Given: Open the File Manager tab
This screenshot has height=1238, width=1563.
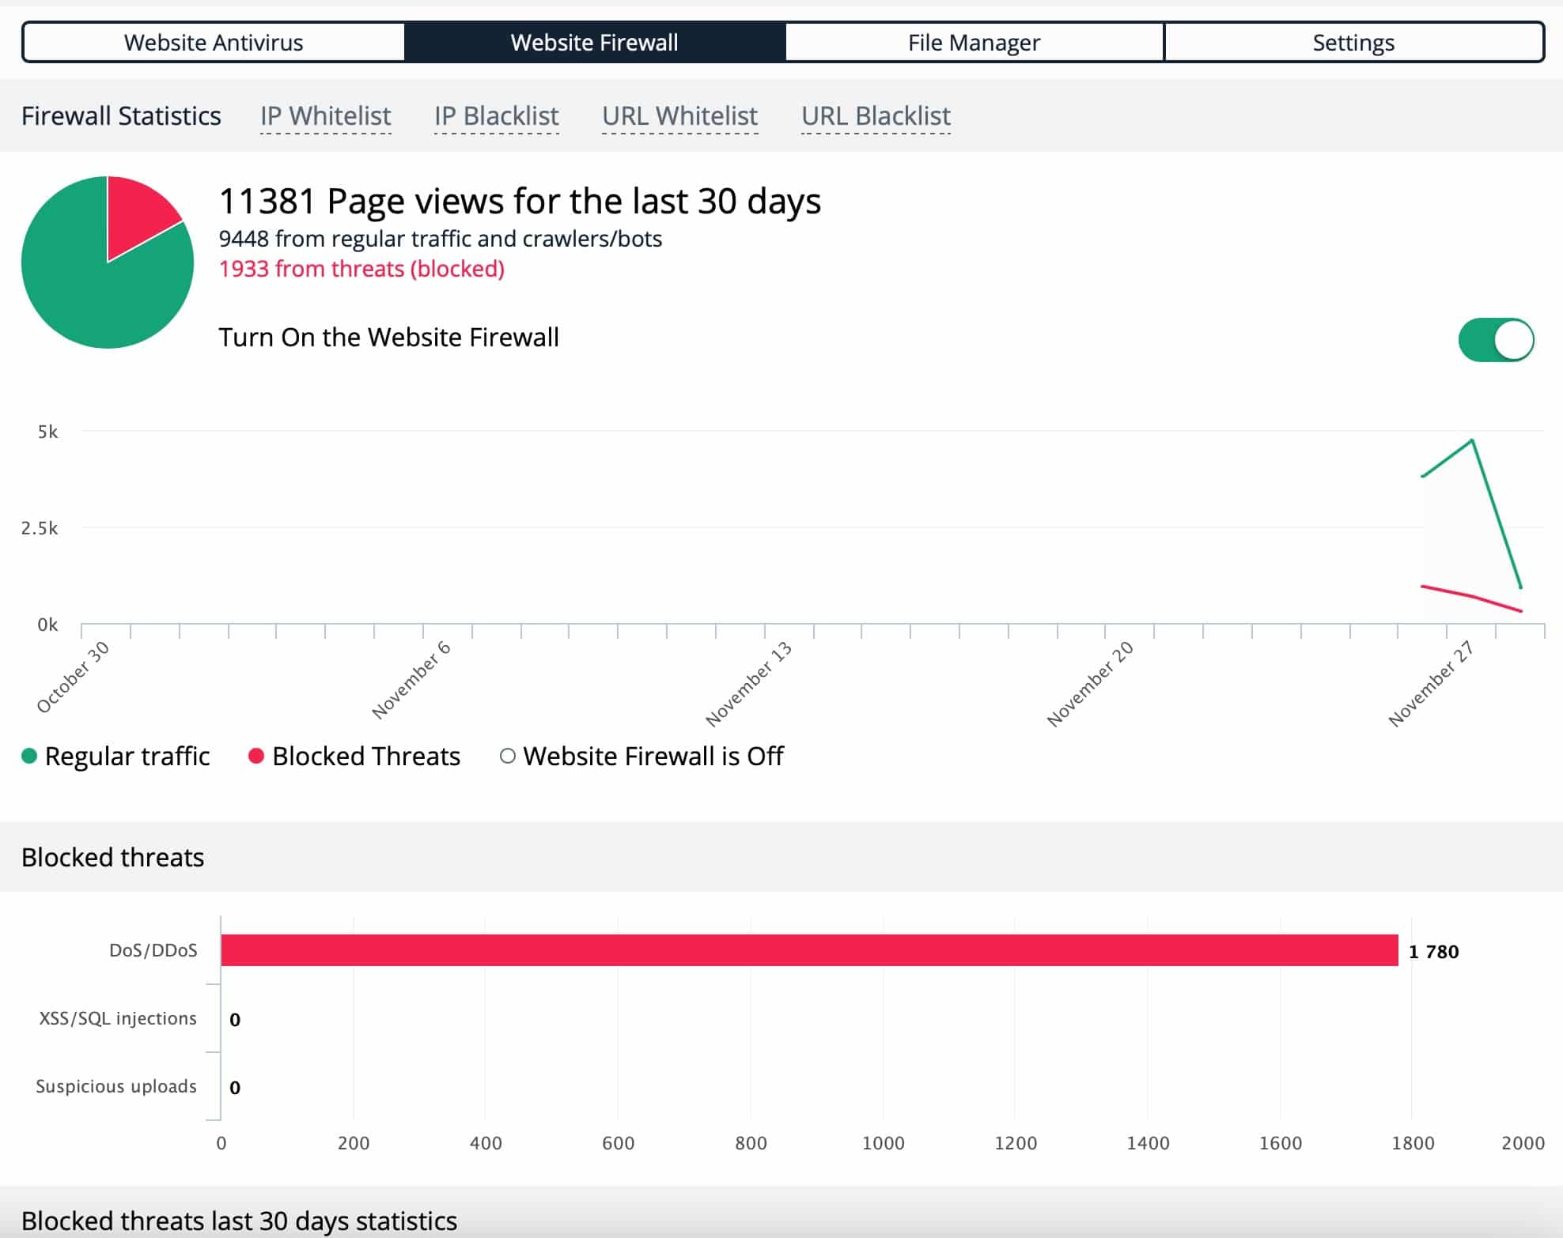Looking at the screenshot, I should [974, 42].
